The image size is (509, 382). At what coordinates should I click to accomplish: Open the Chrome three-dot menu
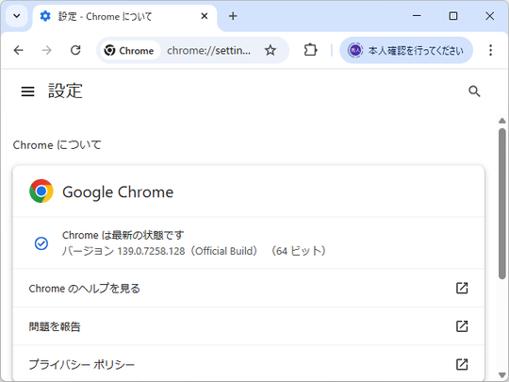point(490,50)
